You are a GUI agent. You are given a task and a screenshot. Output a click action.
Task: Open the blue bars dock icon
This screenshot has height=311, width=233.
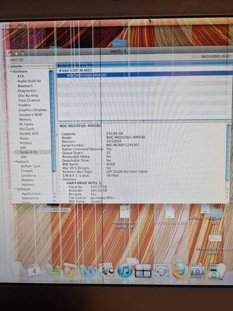point(88,271)
